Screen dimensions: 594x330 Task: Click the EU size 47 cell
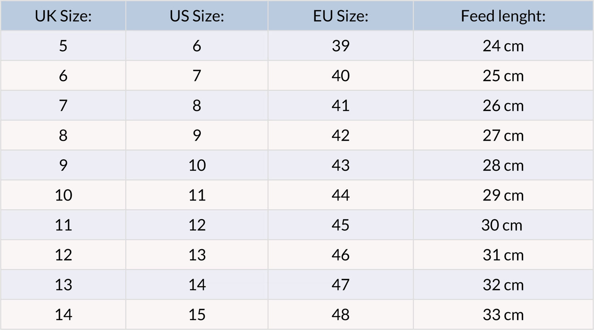(x=341, y=285)
